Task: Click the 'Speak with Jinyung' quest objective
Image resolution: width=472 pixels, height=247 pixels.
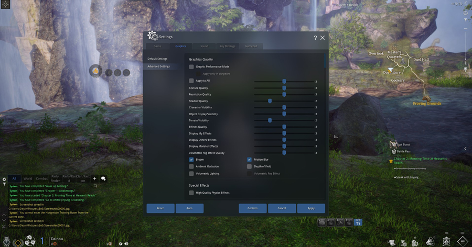Action: click(406, 177)
